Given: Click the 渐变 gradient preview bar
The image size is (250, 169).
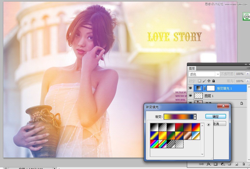Looking at the screenshot, I should (179, 117).
